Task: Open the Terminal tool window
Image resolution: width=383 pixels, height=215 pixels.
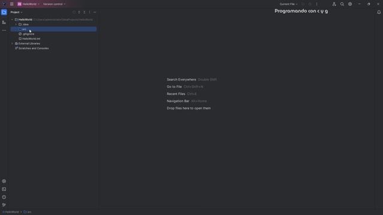Action: tap(4, 189)
